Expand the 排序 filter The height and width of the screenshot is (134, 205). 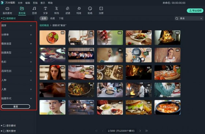click(x=31, y=26)
